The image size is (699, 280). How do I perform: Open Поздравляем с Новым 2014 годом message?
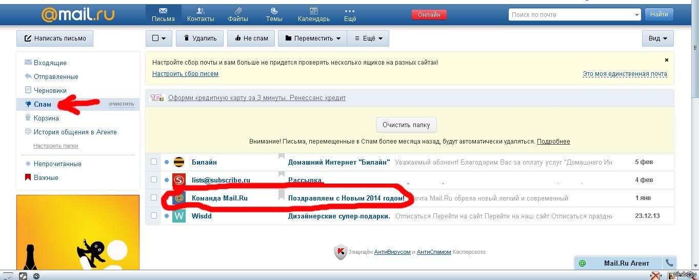click(x=346, y=198)
